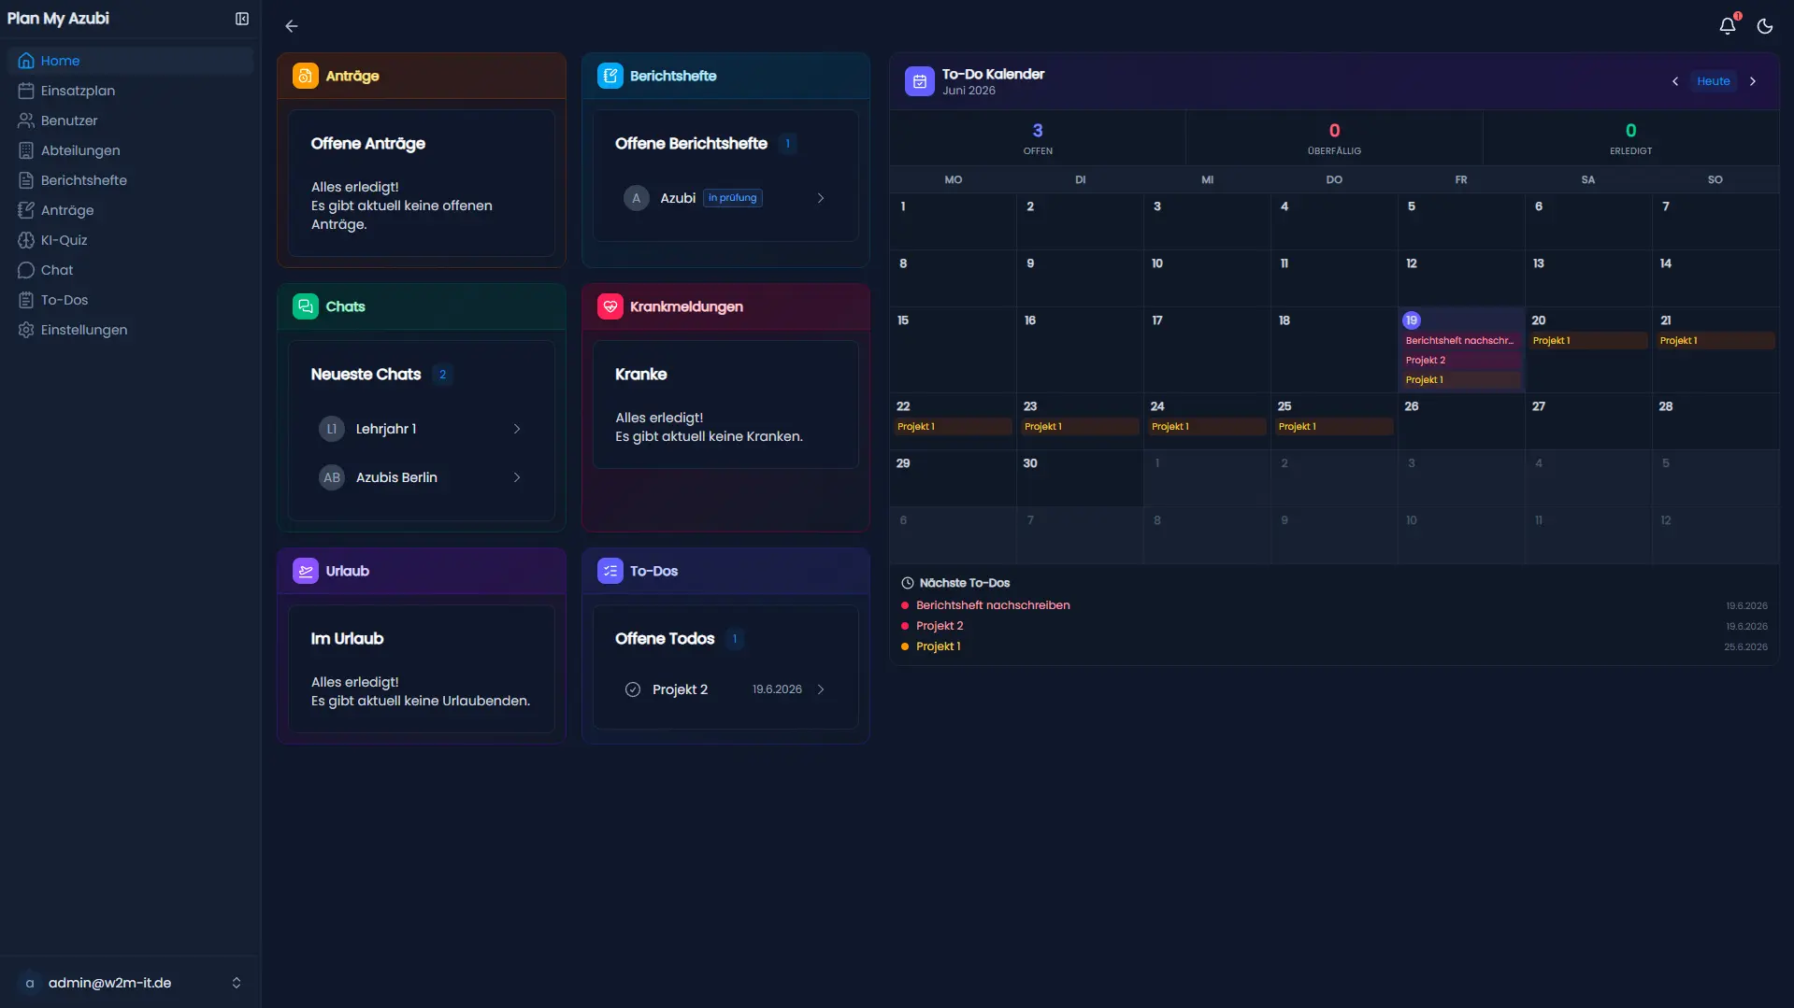
Task: Click the 'in prüfung' status badge
Action: tap(733, 198)
